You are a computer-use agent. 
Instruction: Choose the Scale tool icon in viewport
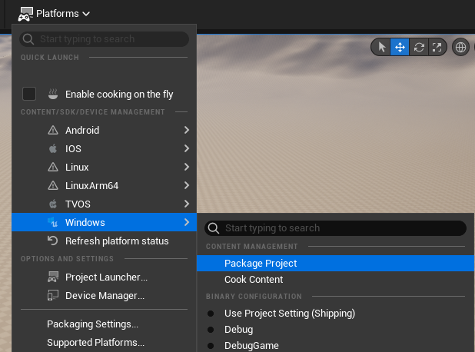point(437,48)
